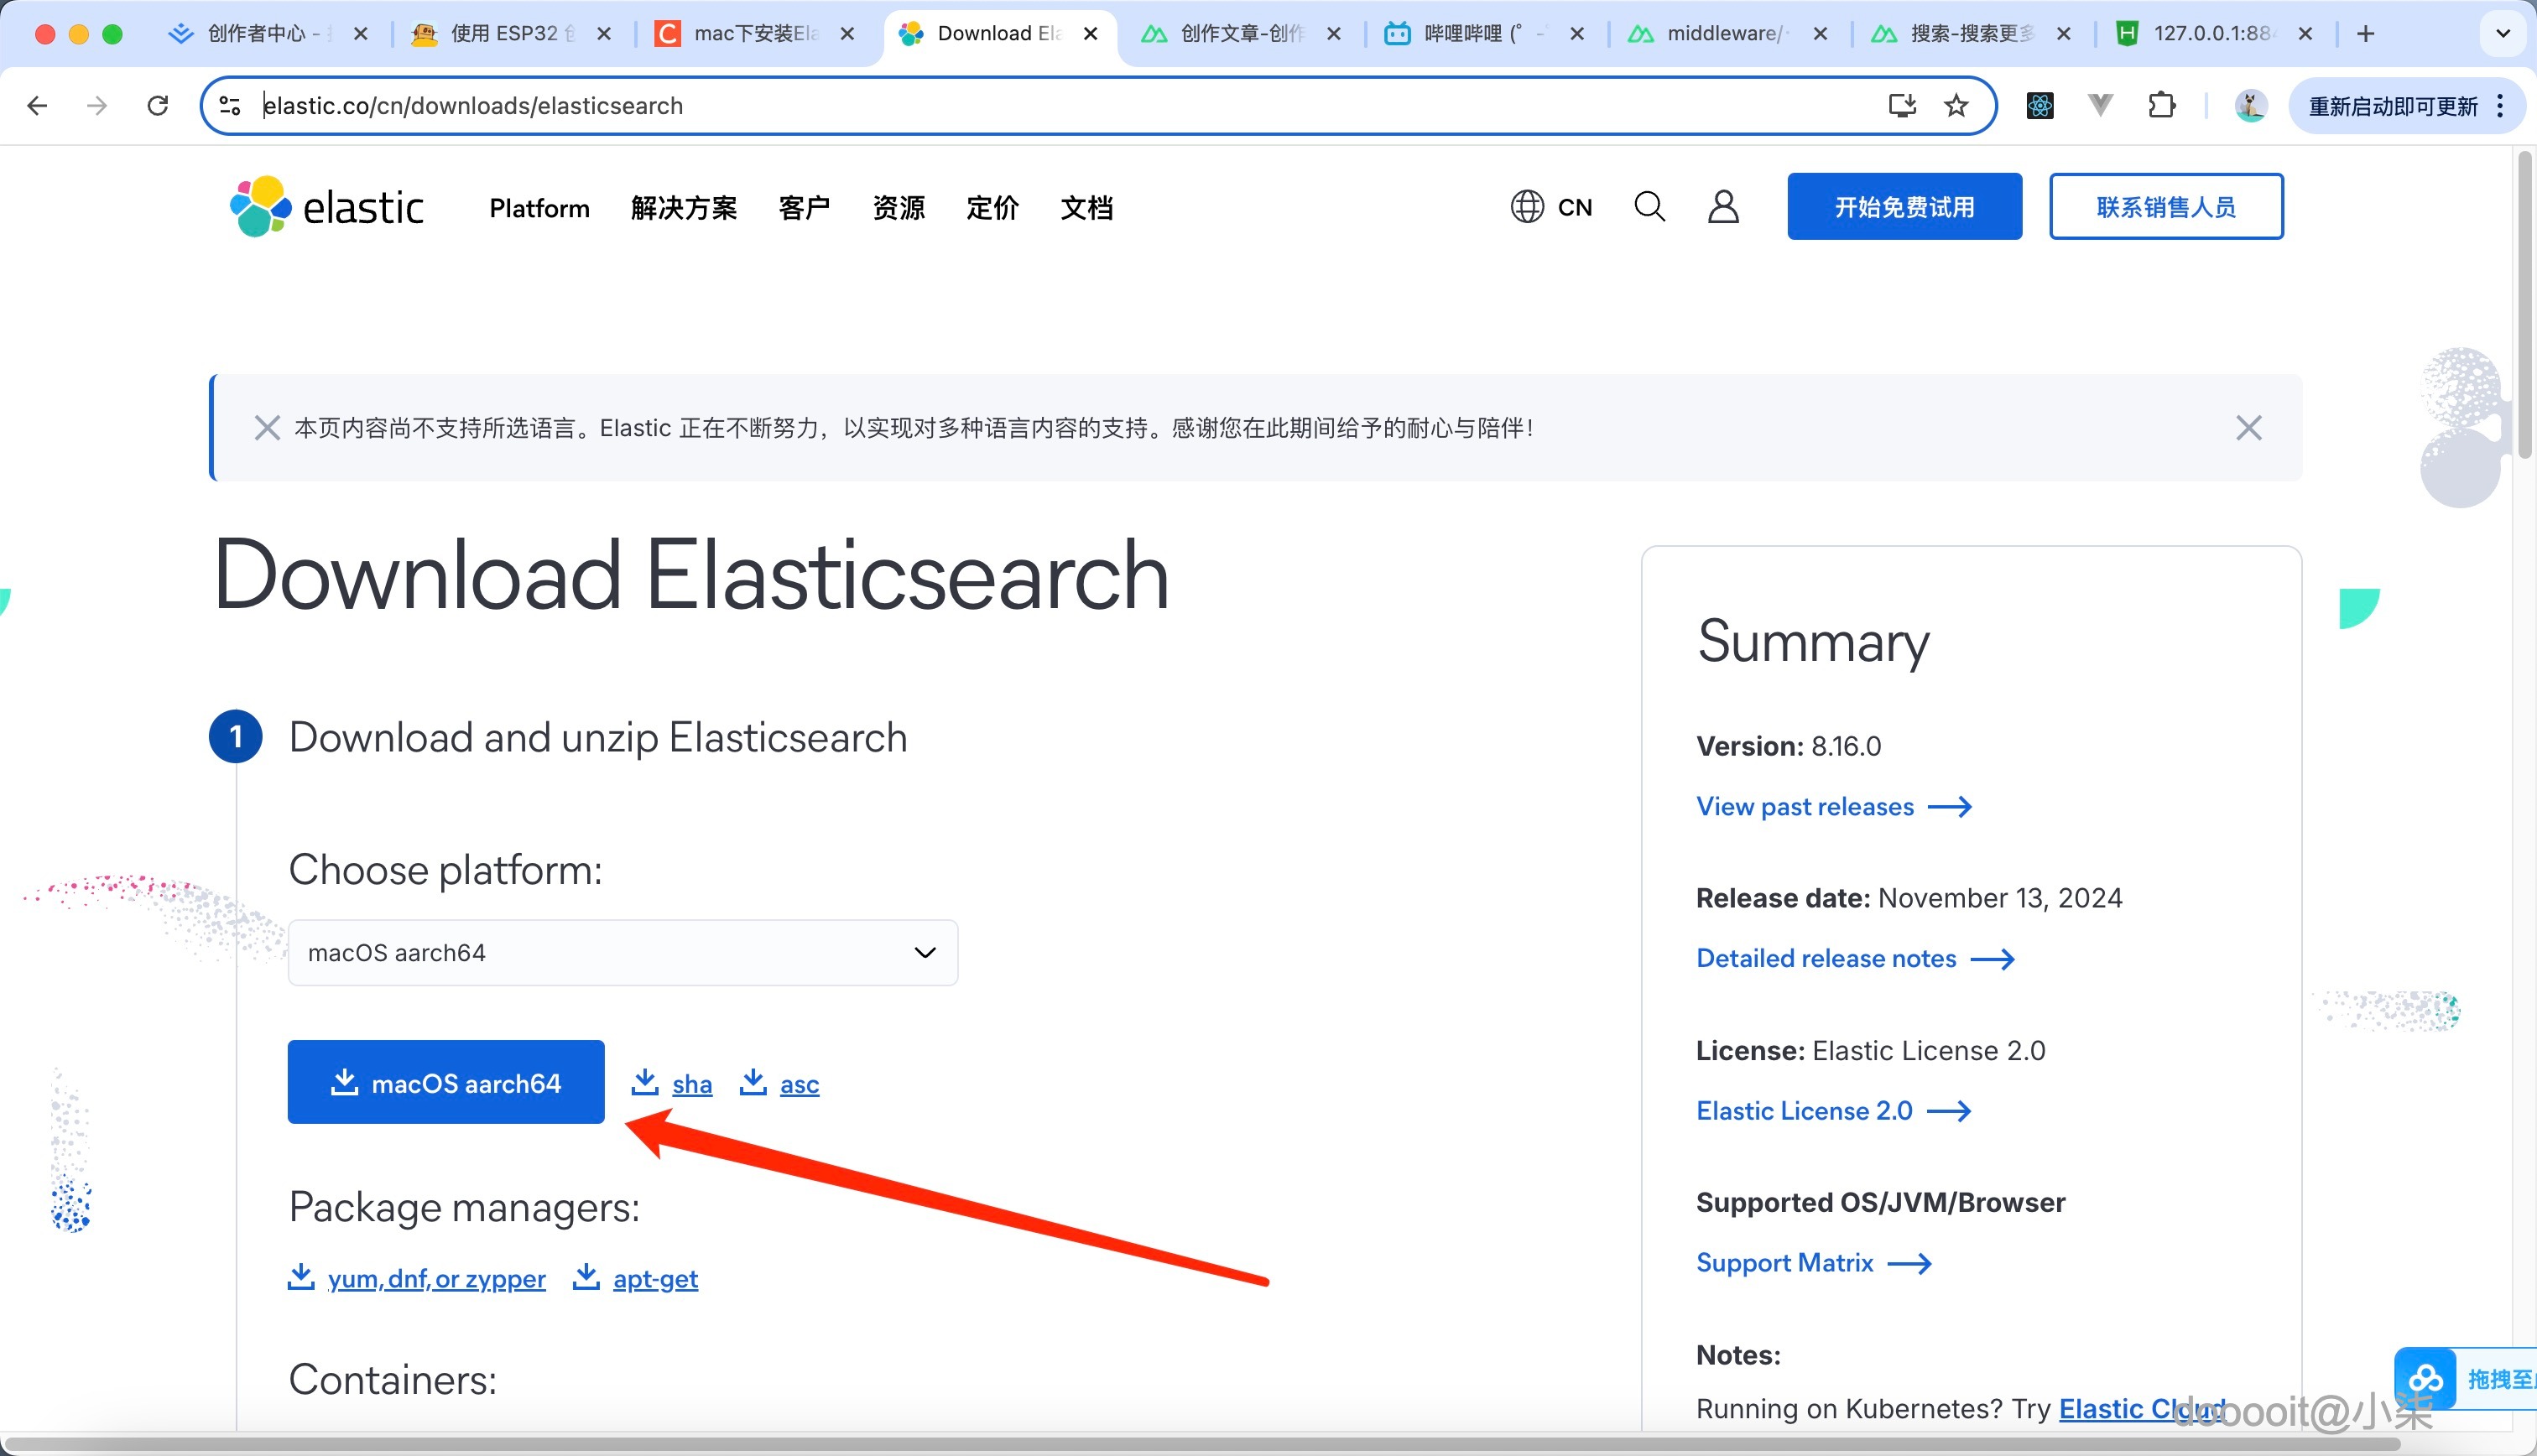Viewport: 2537px width, 1456px height.
Task: Open the Platform navigation menu
Action: 539,208
